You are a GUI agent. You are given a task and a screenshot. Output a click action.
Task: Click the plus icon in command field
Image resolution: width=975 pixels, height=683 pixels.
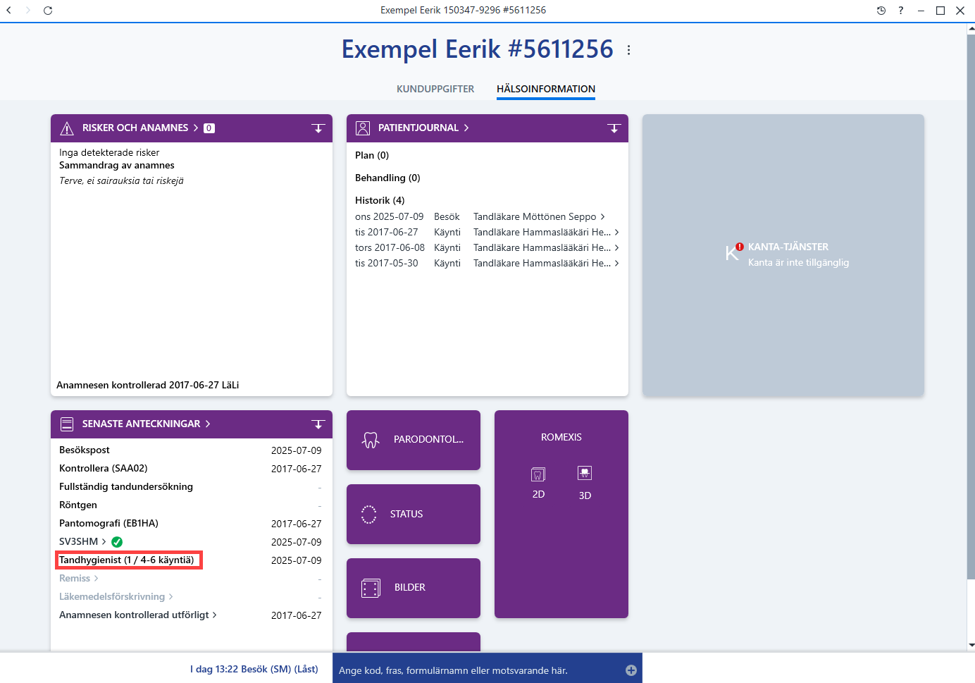(x=631, y=670)
